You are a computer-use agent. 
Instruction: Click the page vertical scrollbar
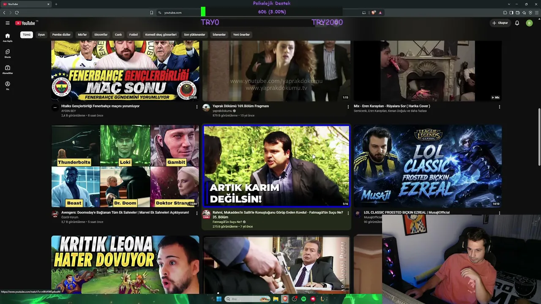(539, 137)
